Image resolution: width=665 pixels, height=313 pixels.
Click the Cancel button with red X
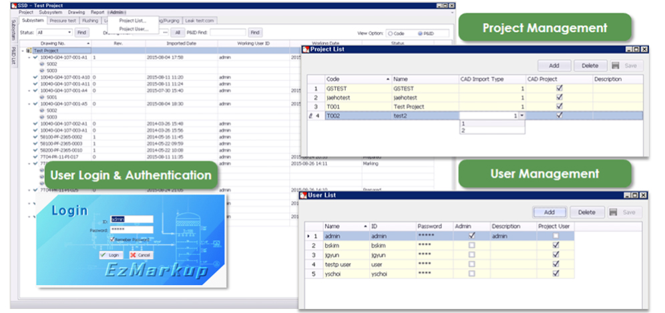point(140,255)
